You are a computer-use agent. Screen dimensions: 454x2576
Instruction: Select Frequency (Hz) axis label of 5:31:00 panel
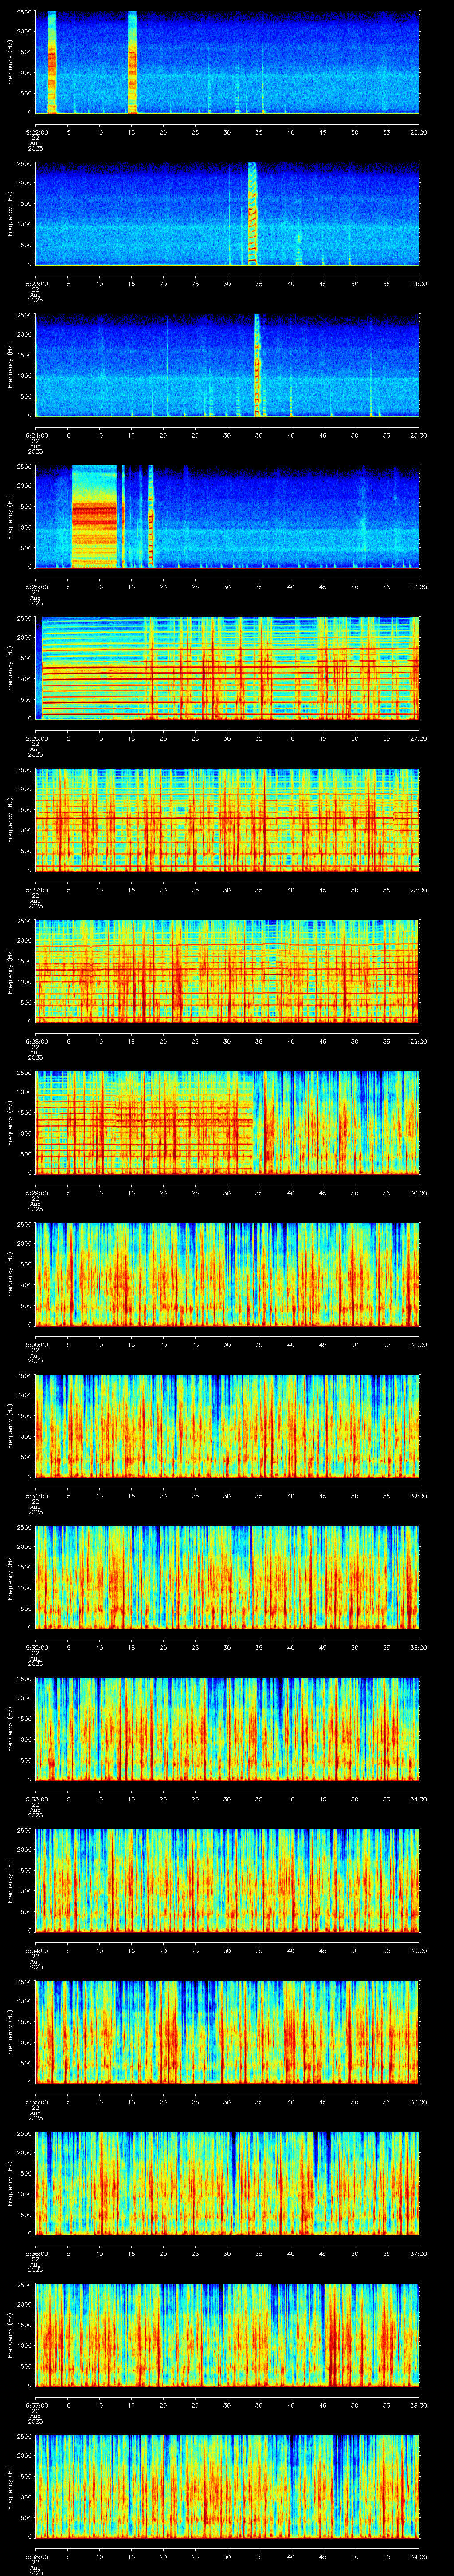point(10,1426)
